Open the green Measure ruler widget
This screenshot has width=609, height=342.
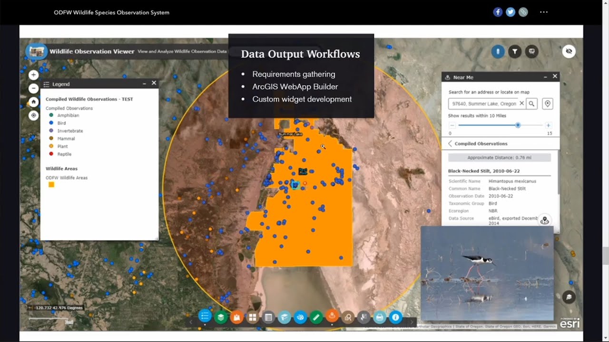pos(316,317)
